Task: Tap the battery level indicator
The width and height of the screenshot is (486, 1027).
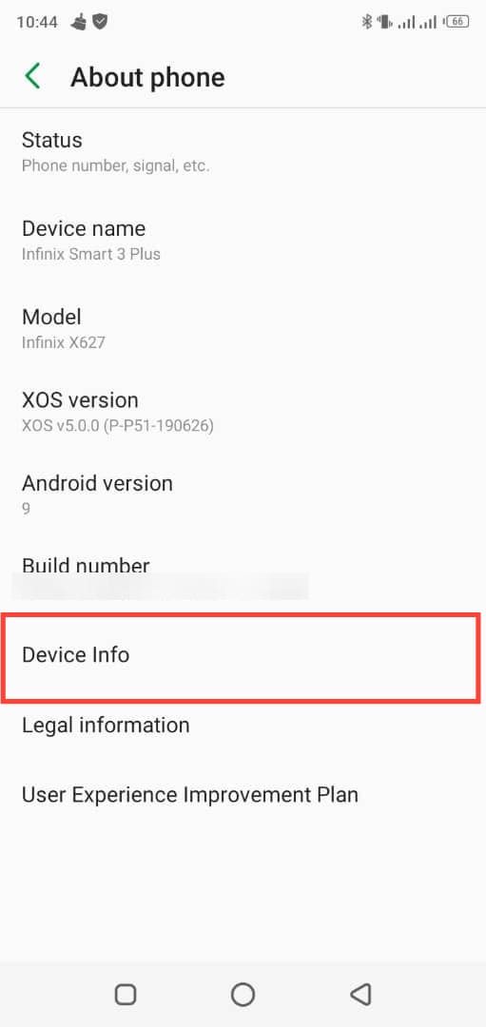Action: point(457,22)
